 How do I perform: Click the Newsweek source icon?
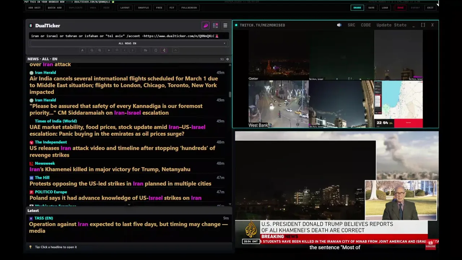(x=31, y=164)
